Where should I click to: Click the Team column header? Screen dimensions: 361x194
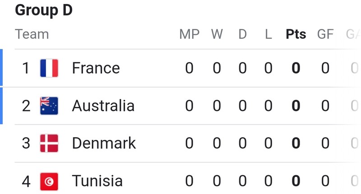(x=32, y=34)
